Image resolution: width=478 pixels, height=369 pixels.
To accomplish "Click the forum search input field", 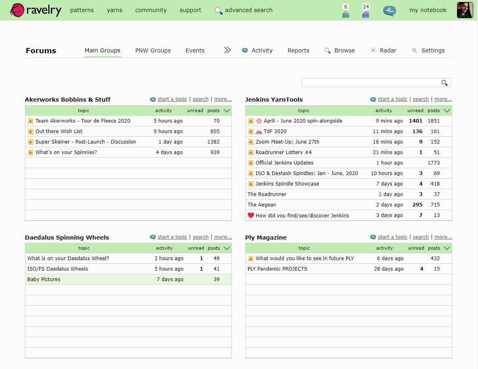I will coord(371,83).
